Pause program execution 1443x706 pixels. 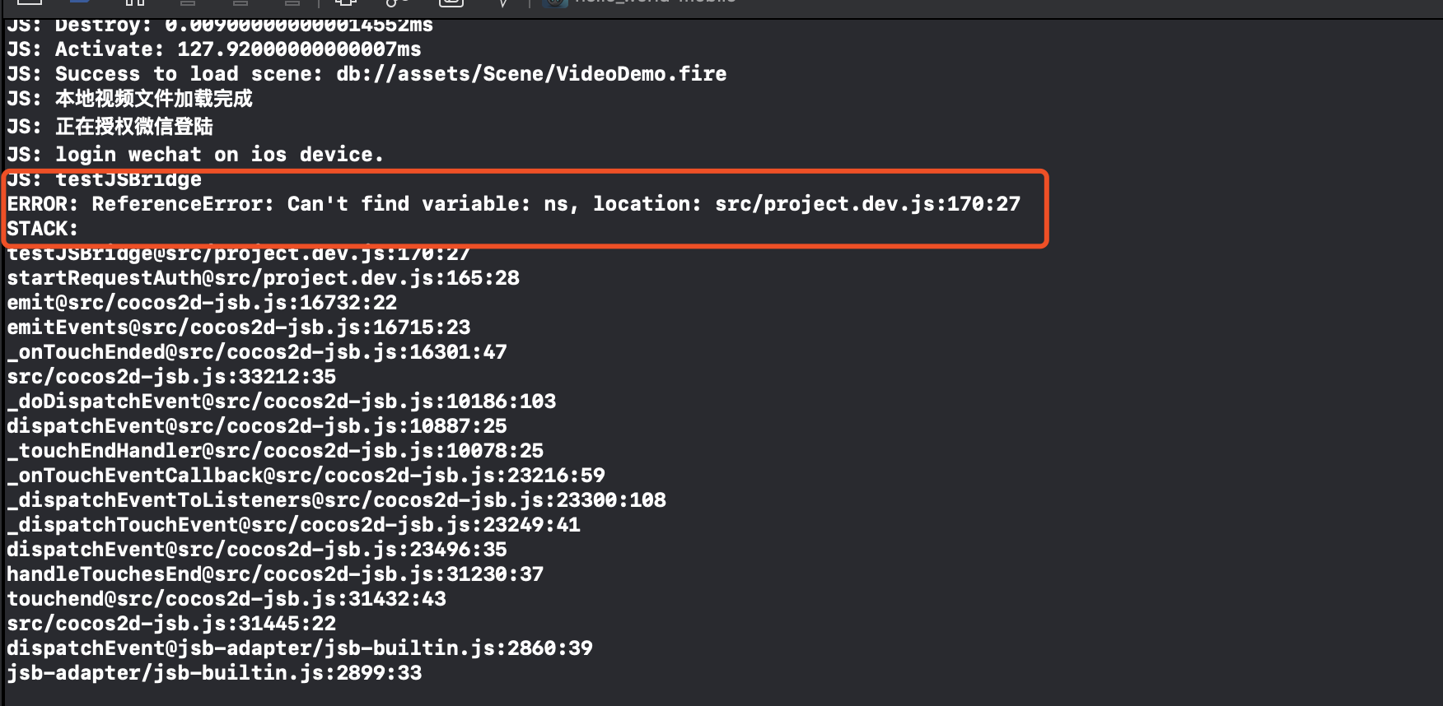click(x=136, y=2)
